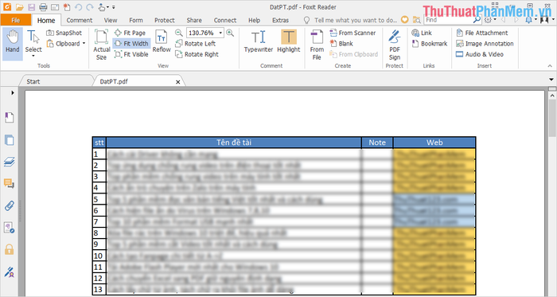Click the Reflow view icon
Screen dimensions: 557x297
(x=162, y=41)
